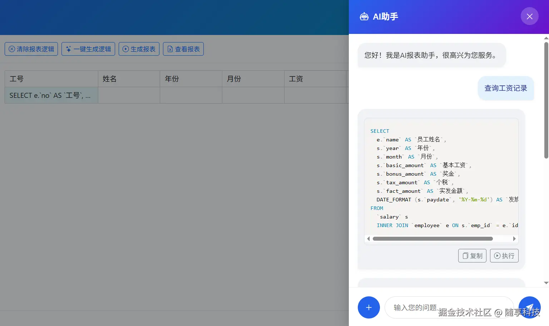
Task: Click 一键生成逻辑 button
Action: tap(88, 49)
